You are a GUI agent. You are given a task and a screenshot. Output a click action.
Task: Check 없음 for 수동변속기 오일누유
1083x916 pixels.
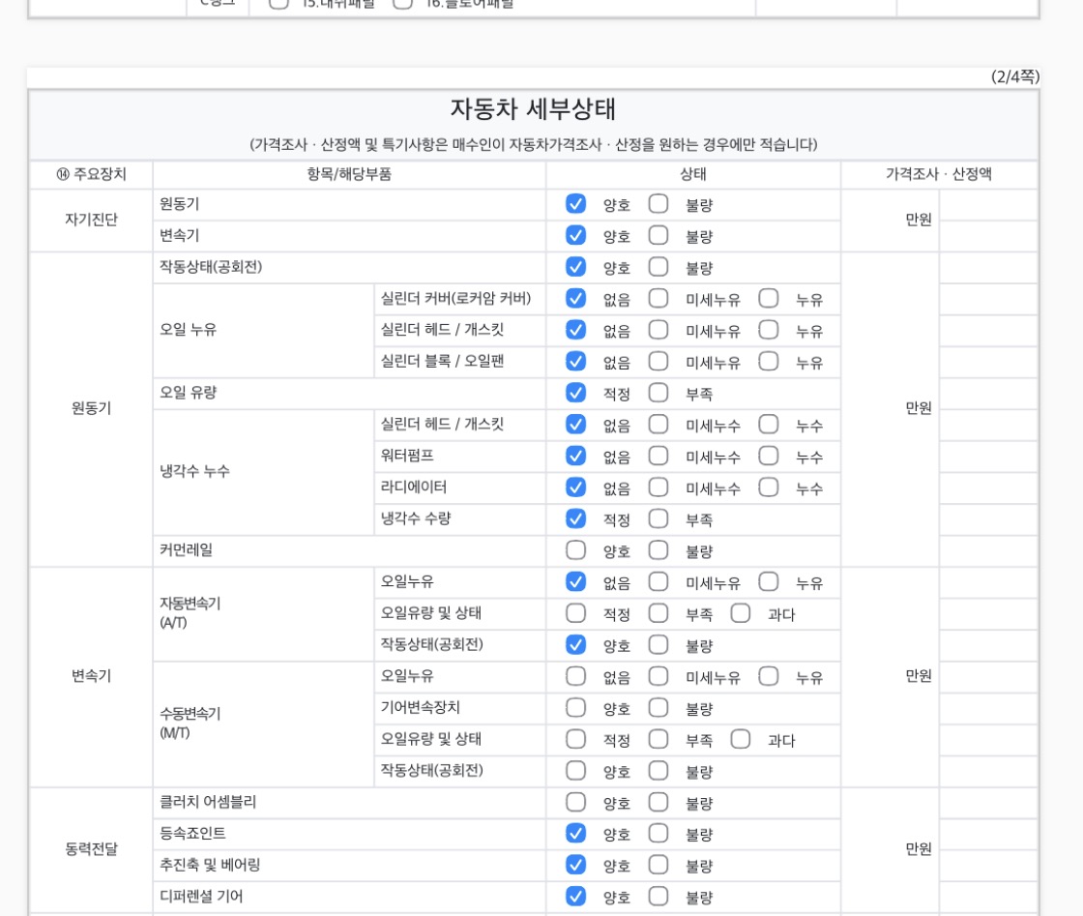point(576,676)
